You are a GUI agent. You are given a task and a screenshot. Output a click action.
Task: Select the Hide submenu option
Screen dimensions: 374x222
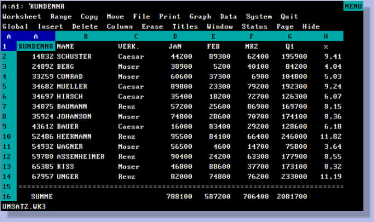[311, 26]
